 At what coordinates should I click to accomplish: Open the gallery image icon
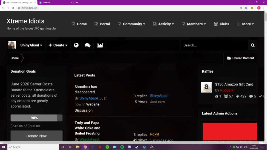(x=100, y=45)
